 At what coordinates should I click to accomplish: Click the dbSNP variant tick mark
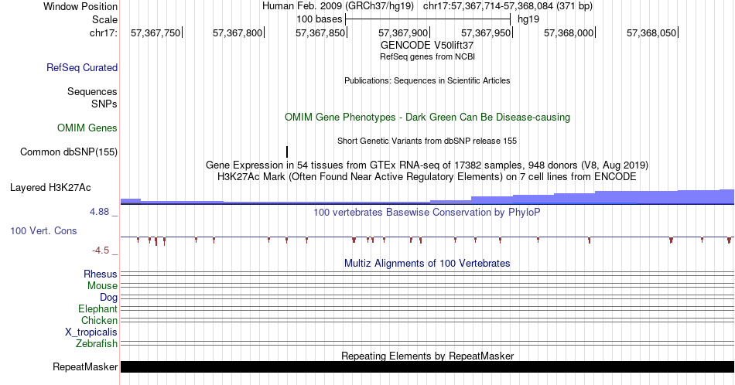pos(287,152)
